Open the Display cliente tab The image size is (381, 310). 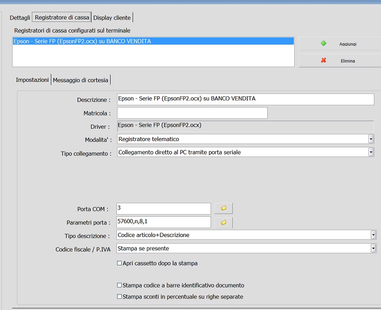[x=112, y=18]
